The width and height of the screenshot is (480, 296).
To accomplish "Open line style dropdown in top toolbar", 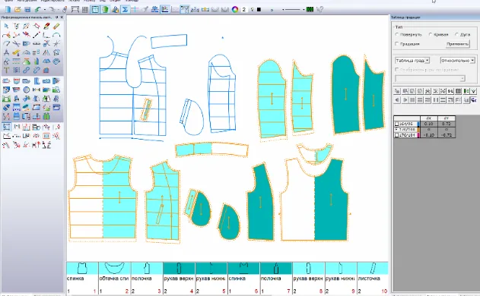I will [x=293, y=9].
